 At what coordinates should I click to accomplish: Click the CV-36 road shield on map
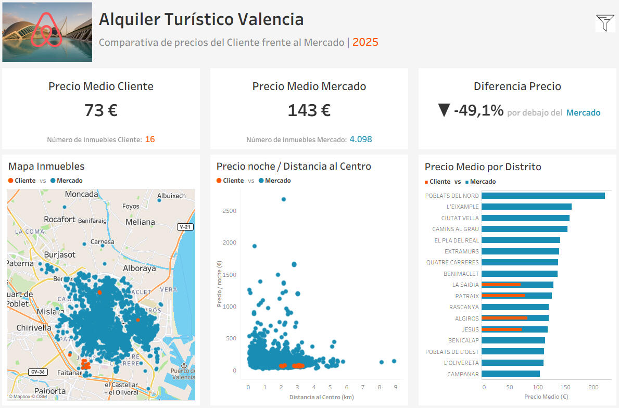click(x=37, y=372)
